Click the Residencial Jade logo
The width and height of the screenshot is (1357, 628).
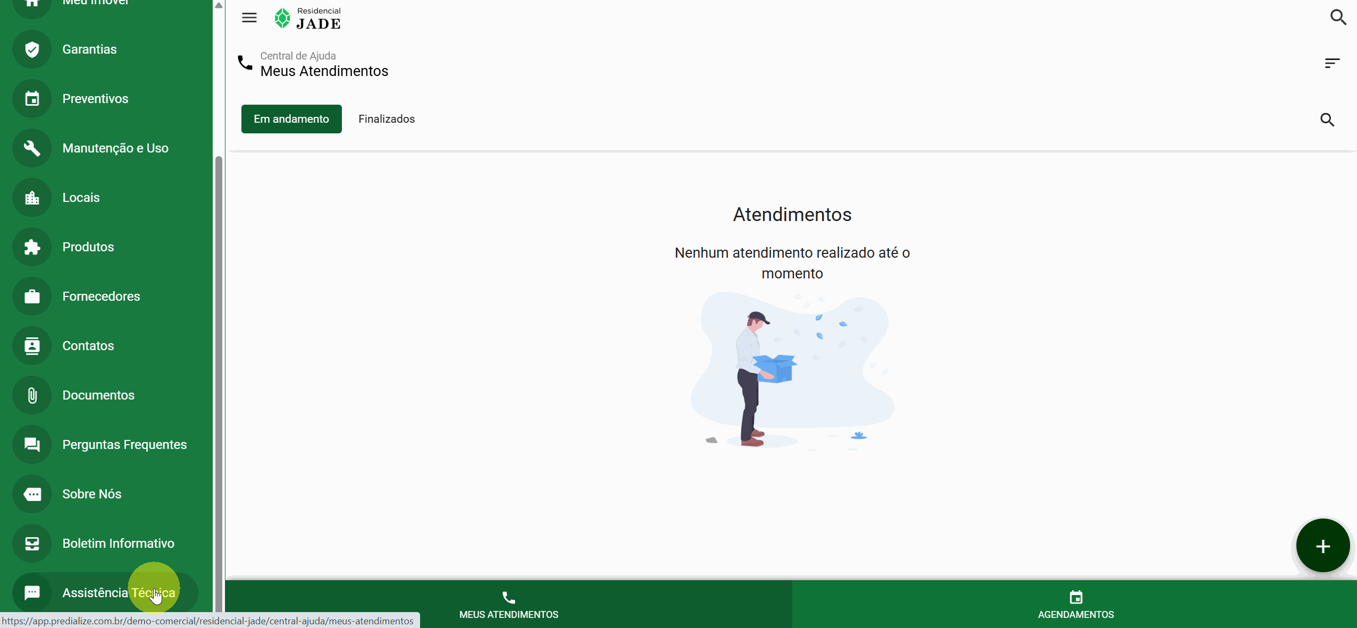(x=308, y=19)
